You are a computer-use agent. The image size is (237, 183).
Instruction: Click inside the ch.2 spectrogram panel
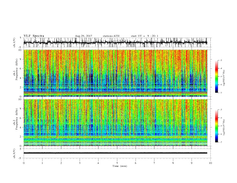click(115, 123)
